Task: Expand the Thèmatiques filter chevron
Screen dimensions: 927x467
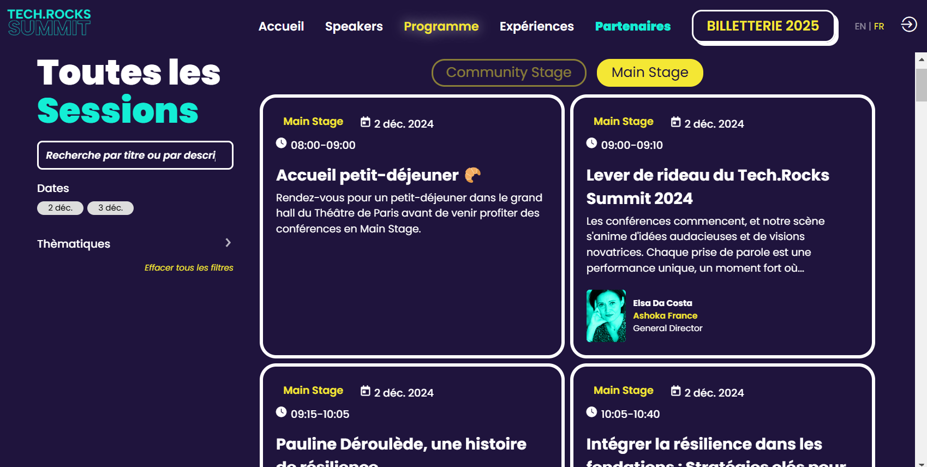Action: point(228,243)
